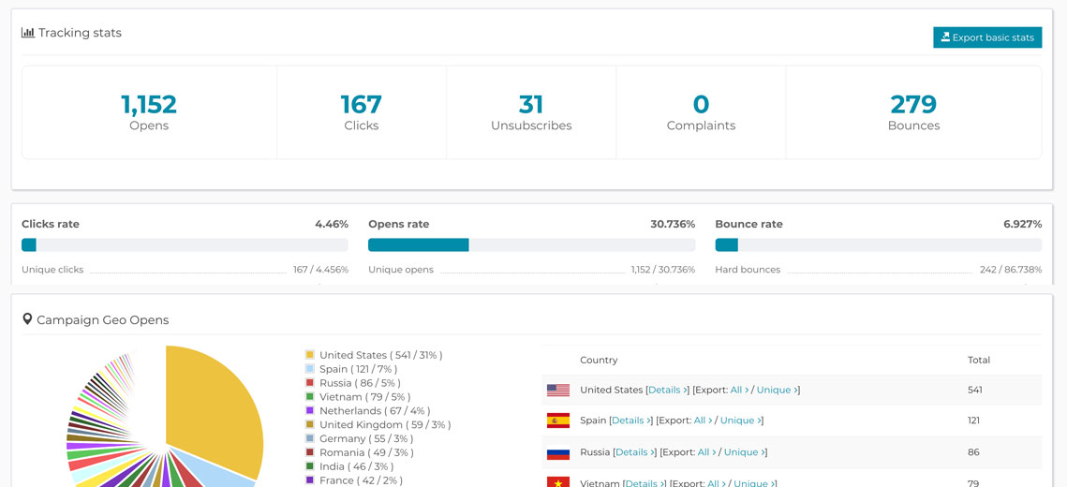Screen dimensions: 1067x487
Task: Click the 31 Unsubscribes stat
Action: pos(531,112)
